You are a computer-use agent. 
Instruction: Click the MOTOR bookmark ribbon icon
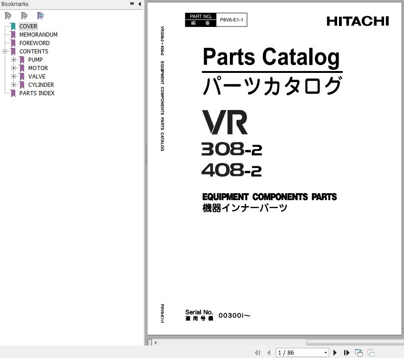(x=22, y=68)
